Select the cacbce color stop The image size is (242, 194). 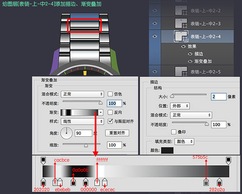tap(55, 182)
